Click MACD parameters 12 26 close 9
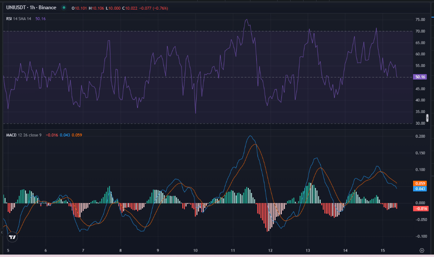Image resolution: width=434 pixels, height=257 pixels. (x=30, y=135)
